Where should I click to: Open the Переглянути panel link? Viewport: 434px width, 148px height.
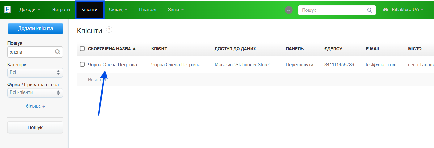point(299,65)
